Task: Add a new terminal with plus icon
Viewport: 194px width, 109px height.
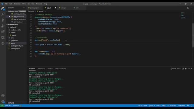Action: click(x=178, y=69)
